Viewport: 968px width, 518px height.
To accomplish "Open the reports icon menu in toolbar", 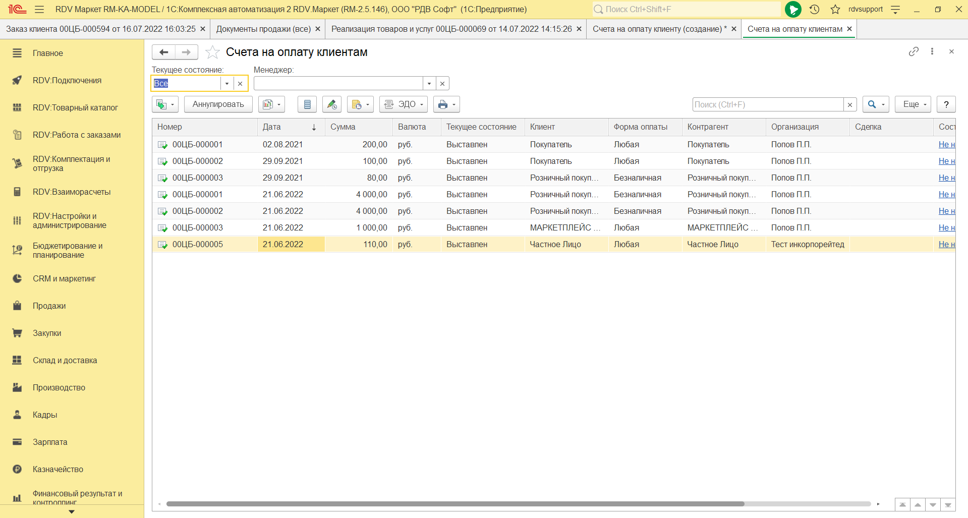I will click(x=271, y=104).
